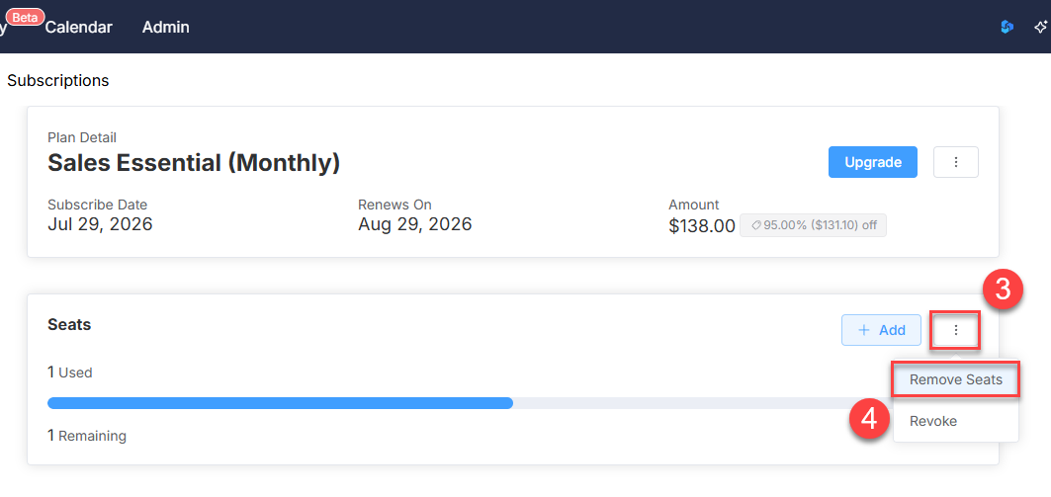Click the Sales Essential (Monthly) plan title

coord(194,163)
